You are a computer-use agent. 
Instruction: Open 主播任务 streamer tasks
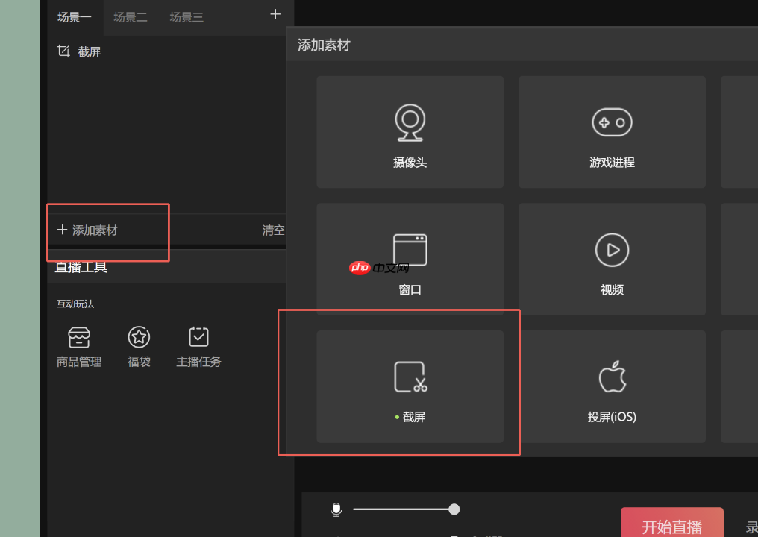tap(198, 345)
